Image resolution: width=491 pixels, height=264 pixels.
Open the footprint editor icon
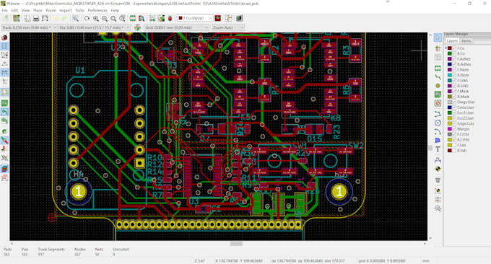(x=132, y=19)
